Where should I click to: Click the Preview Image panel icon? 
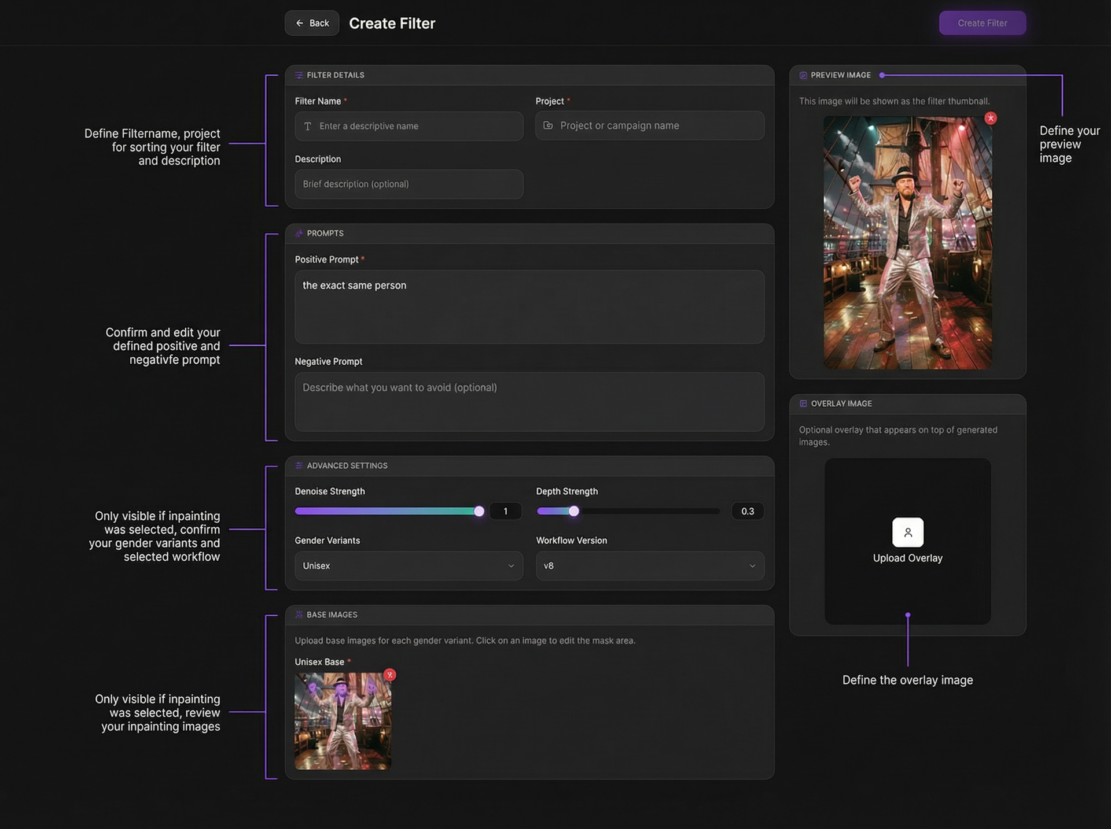click(803, 75)
